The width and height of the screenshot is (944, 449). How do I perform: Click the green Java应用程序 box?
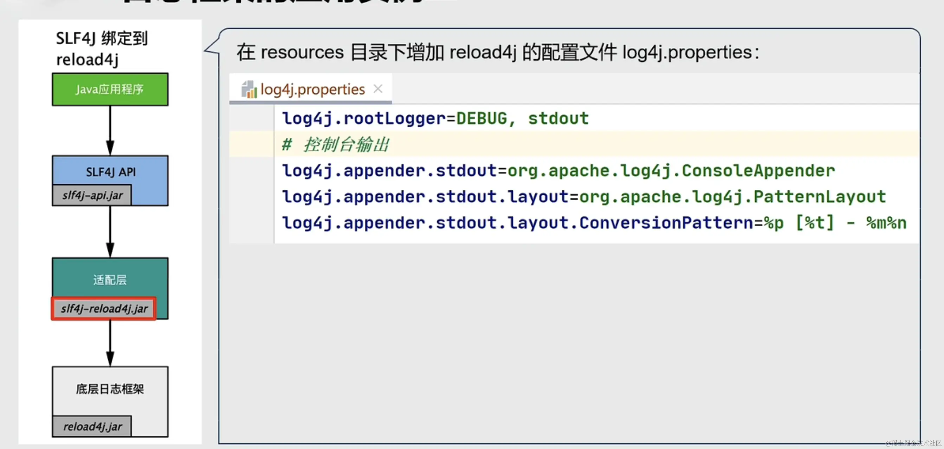110,89
